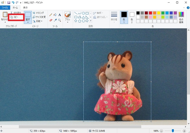Open the ファイル menu

pos(5,8)
